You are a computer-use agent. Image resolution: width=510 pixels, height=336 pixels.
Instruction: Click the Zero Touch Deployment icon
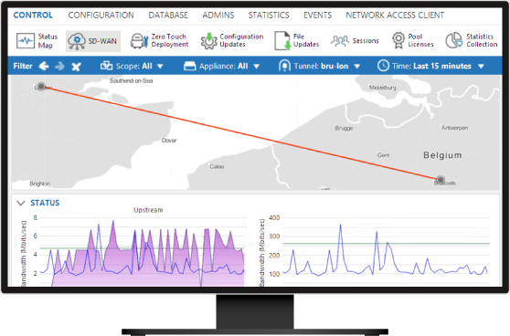pos(139,41)
